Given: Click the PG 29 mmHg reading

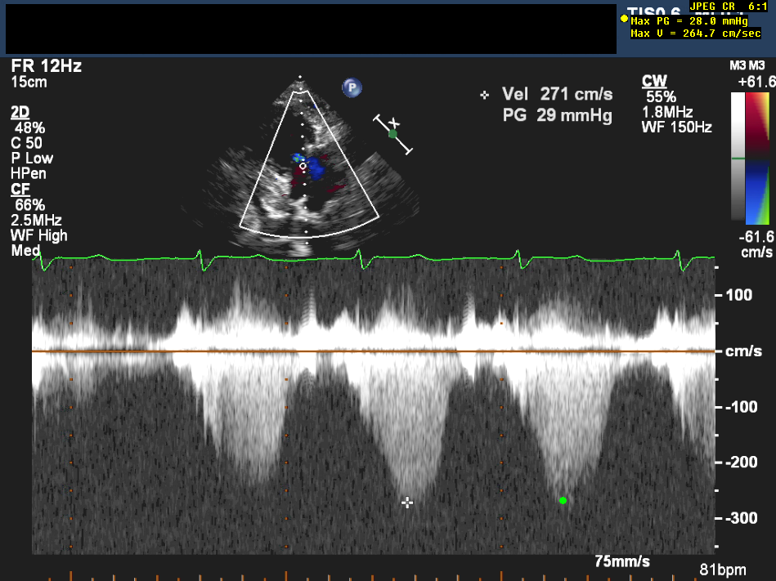Looking at the screenshot, I should tap(557, 116).
